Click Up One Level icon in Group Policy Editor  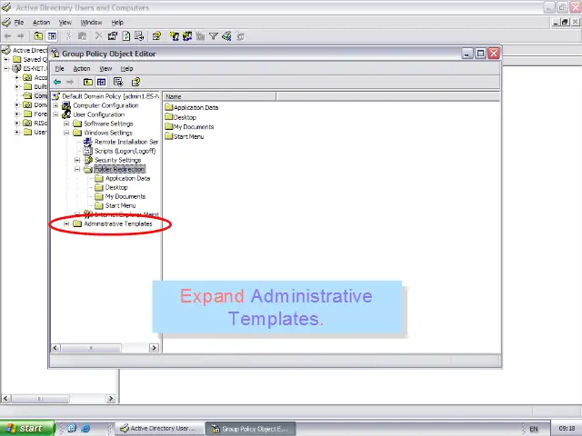click(x=87, y=82)
